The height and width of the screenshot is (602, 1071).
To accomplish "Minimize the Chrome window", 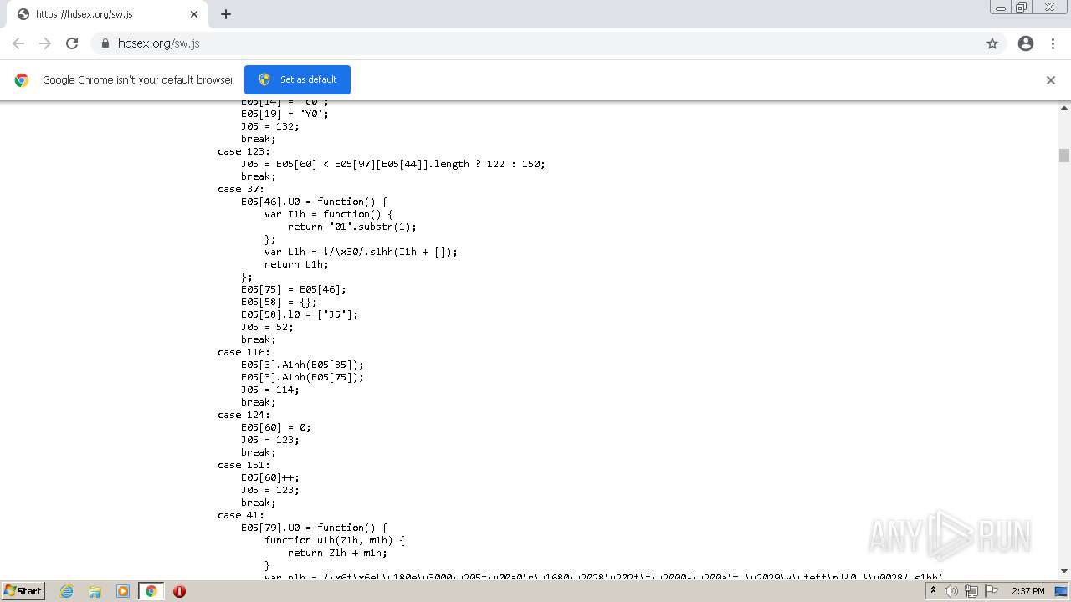I will [x=1001, y=8].
